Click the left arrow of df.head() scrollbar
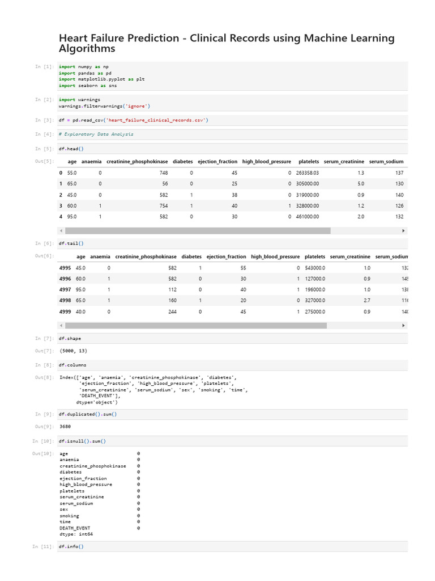This screenshot has height=581, width=435. [61, 231]
